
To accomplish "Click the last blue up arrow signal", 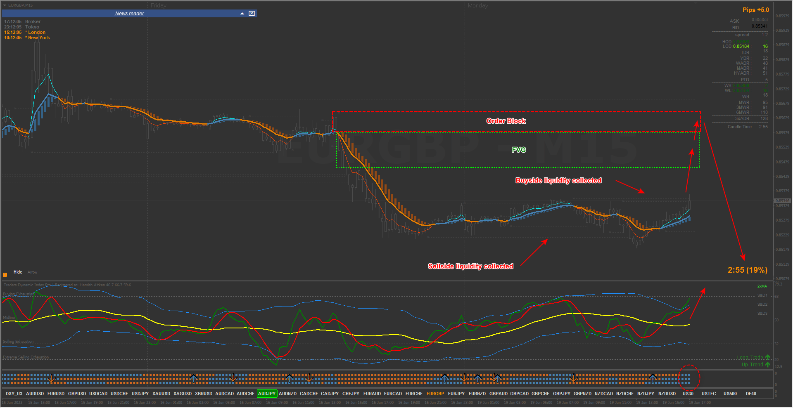I will pos(653,378).
